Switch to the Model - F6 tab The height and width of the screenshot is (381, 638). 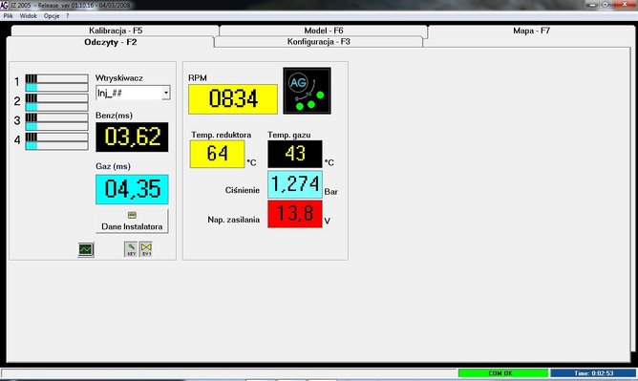[x=324, y=31]
